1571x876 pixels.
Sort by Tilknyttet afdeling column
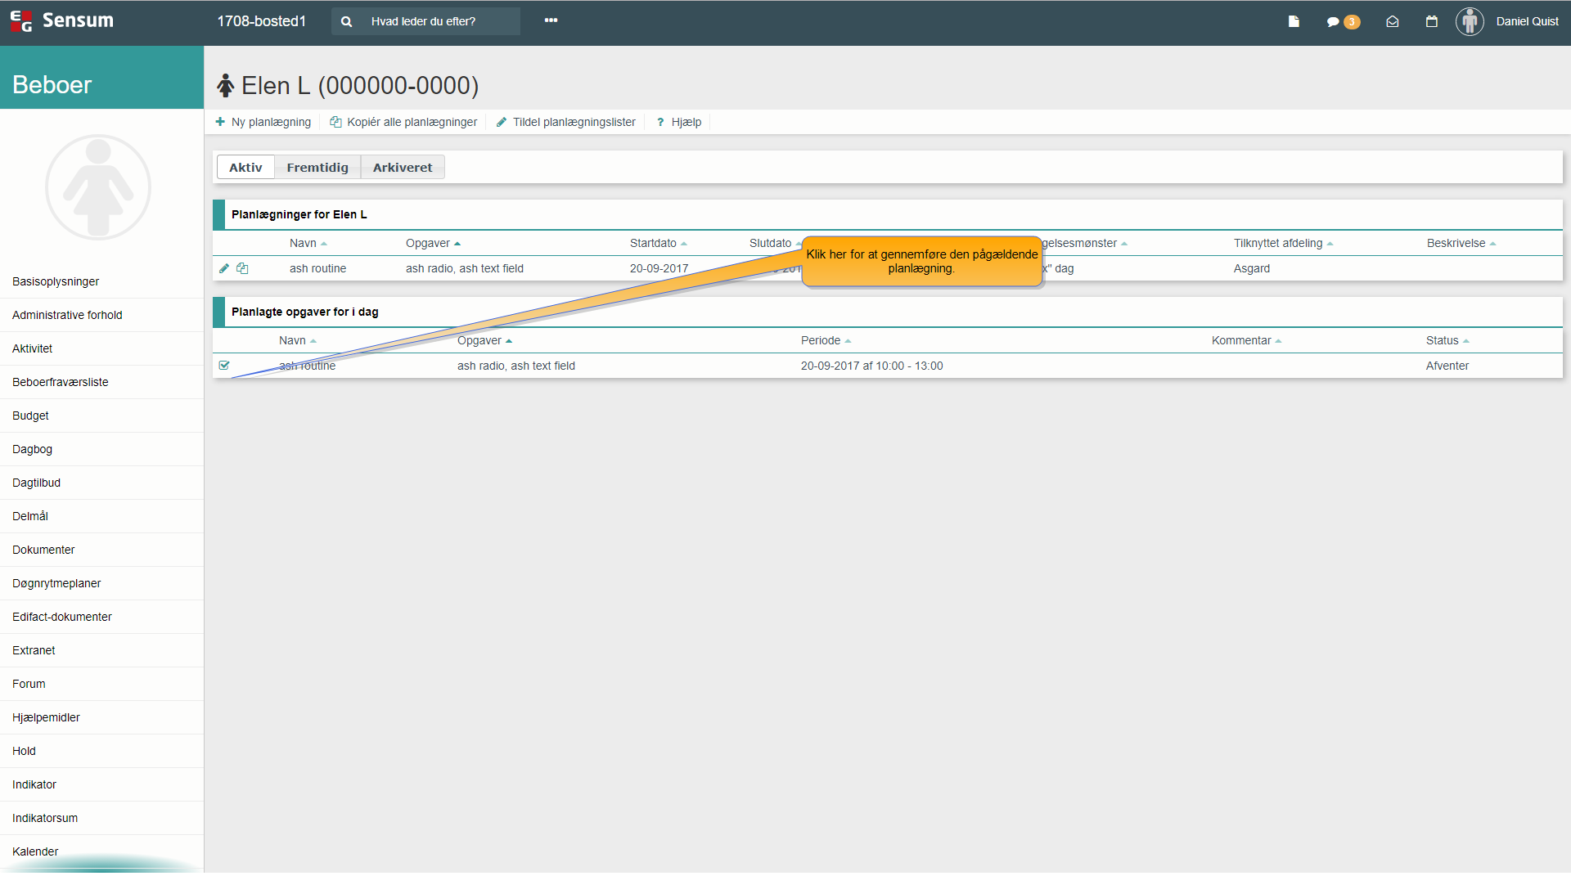[x=1283, y=243]
